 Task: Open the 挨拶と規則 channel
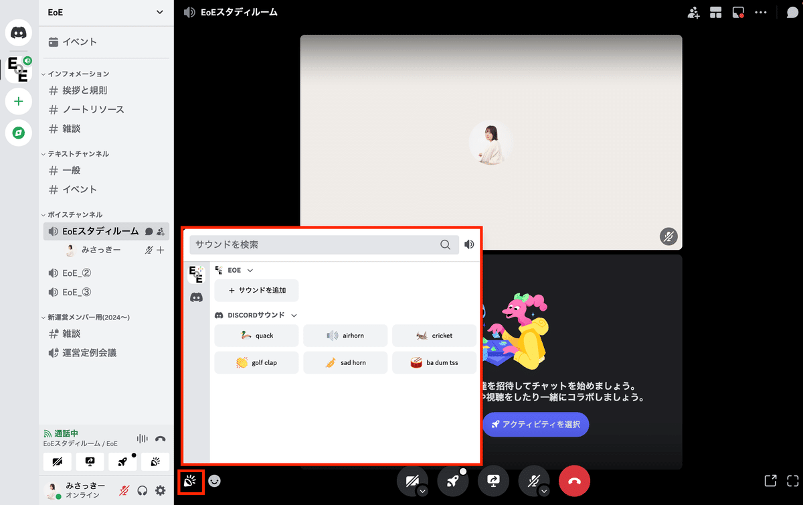[106, 90]
